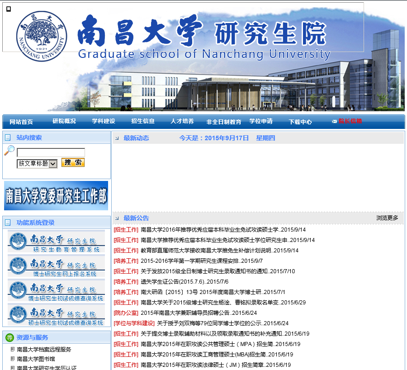Click the 功能系统登录 panel heading
The image size is (407, 370).
tap(36, 223)
